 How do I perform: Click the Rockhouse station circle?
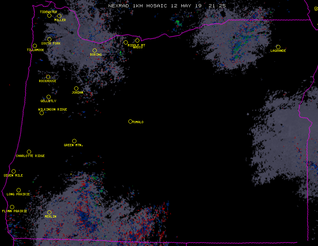pyautogui.click(x=48, y=77)
